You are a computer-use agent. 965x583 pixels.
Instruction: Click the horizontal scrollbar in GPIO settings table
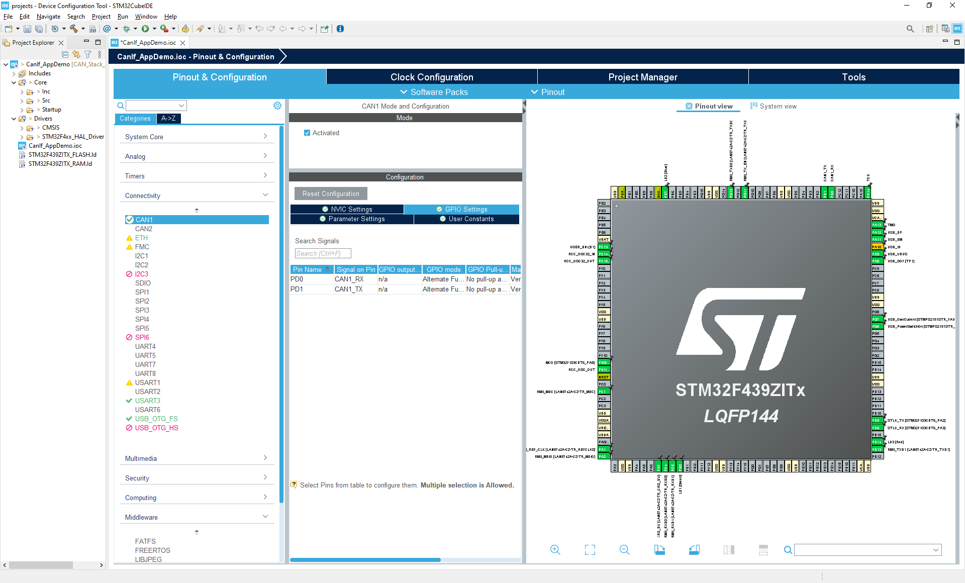[x=365, y=559]
